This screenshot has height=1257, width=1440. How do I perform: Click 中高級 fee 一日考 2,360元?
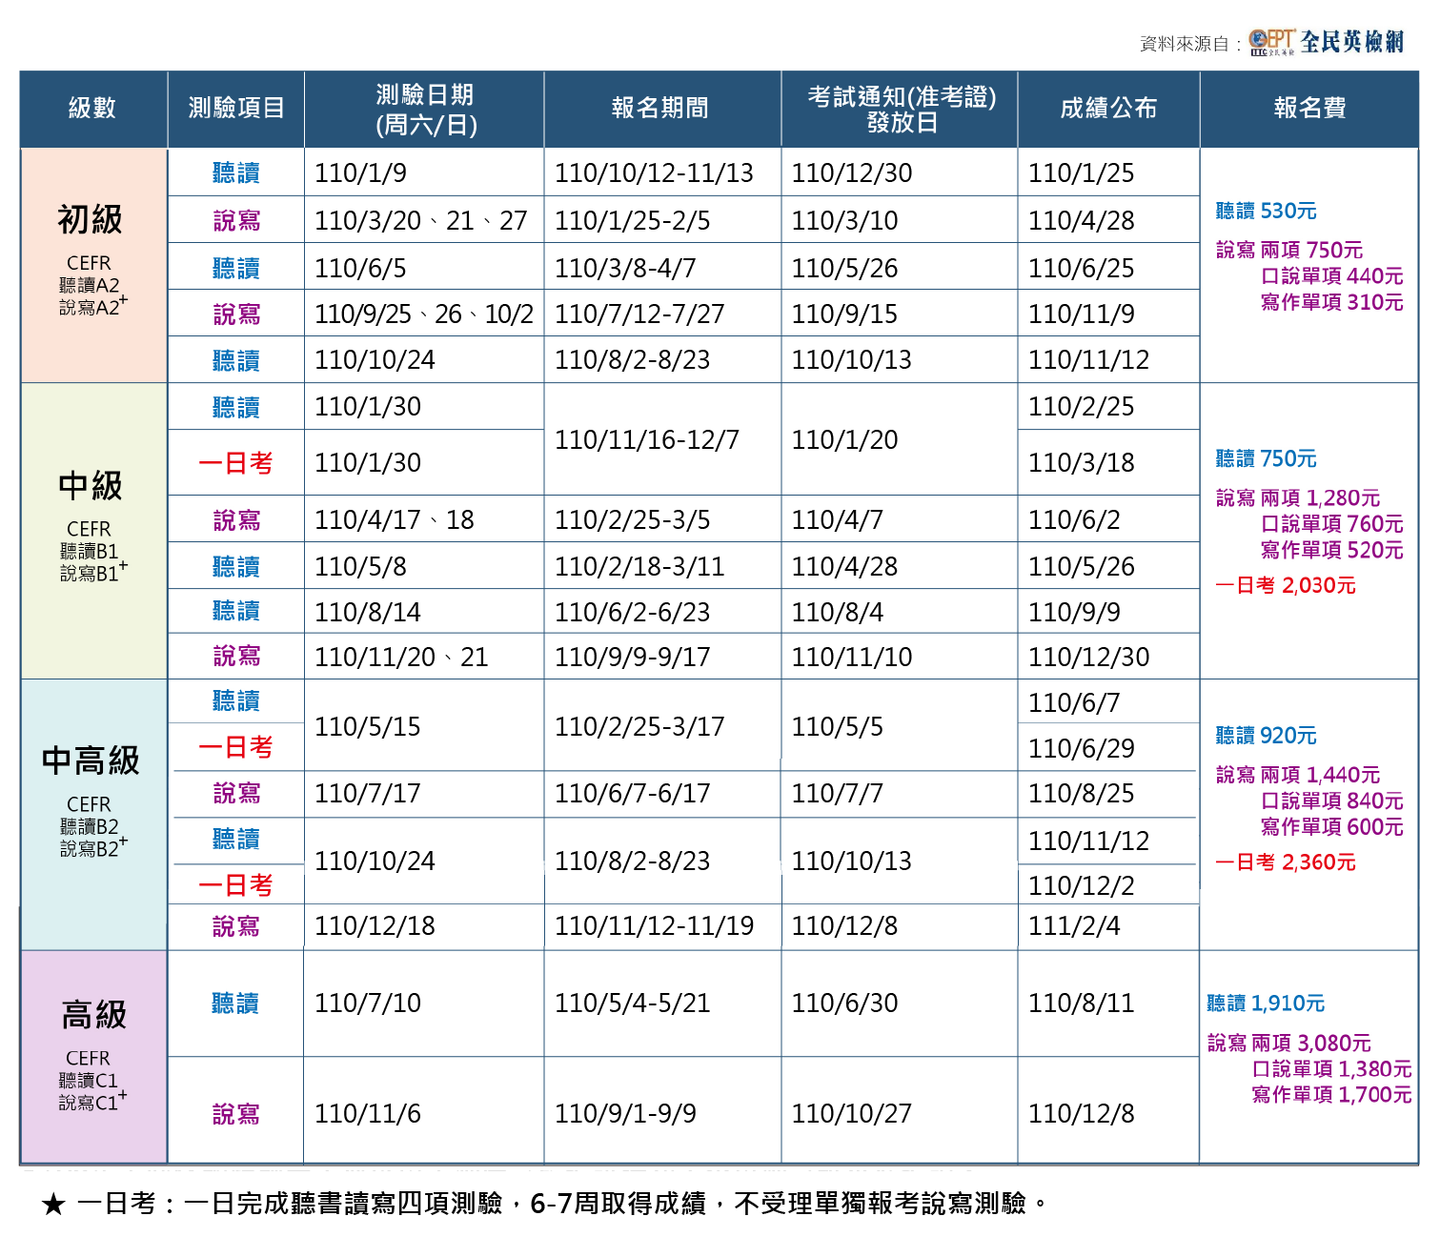[1285, 862]
